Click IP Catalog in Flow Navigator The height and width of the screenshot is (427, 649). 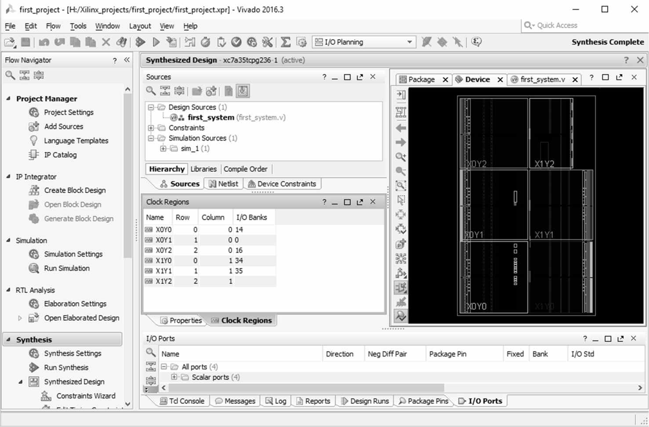pos(60,155)
